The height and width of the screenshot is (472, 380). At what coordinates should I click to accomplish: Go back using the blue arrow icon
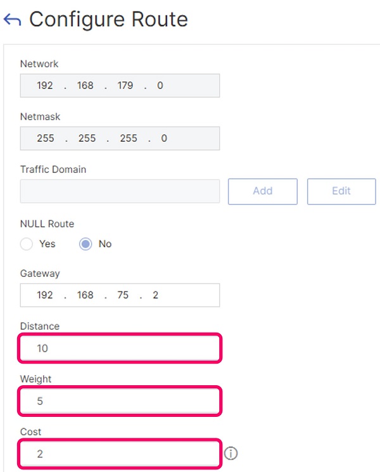[x=12, y=20]
